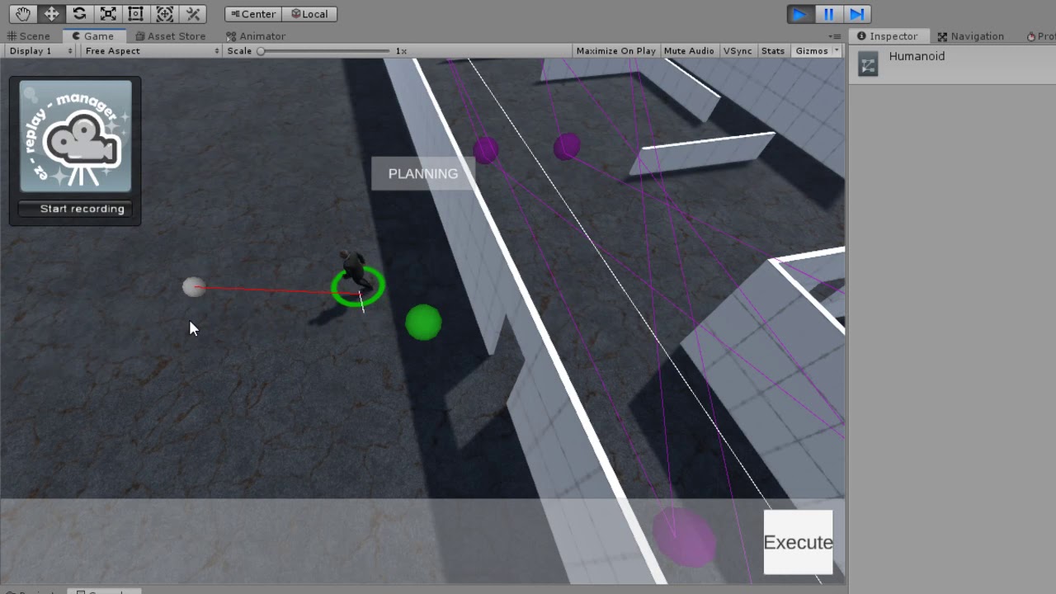Toggle the Stats overlay

click(773, 51)
